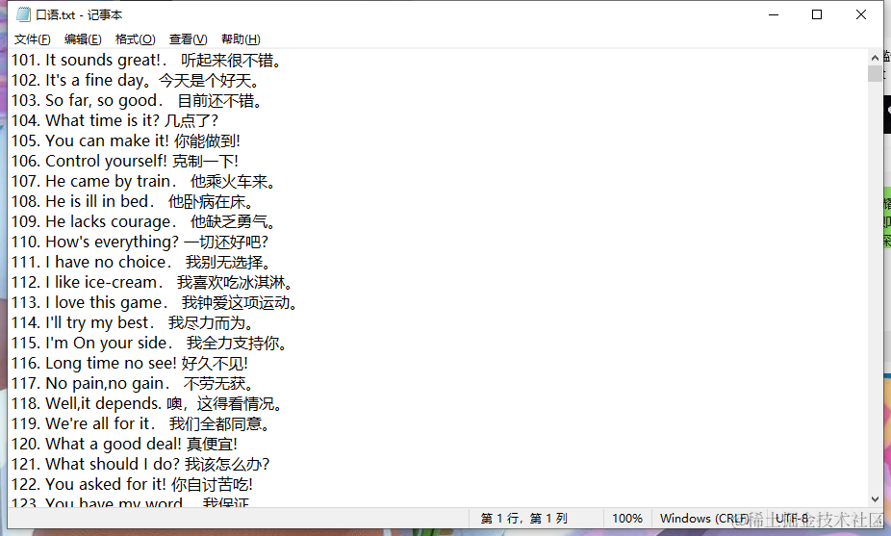
Task: Maximize the Notepad window
Action: pos(817,14)
